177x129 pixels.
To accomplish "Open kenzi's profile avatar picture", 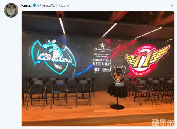I will tap(11, 10).
